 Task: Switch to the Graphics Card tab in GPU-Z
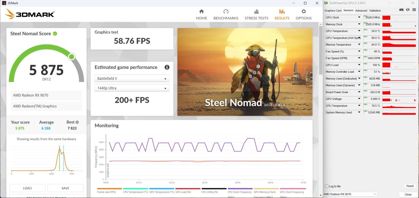(333, 11)
